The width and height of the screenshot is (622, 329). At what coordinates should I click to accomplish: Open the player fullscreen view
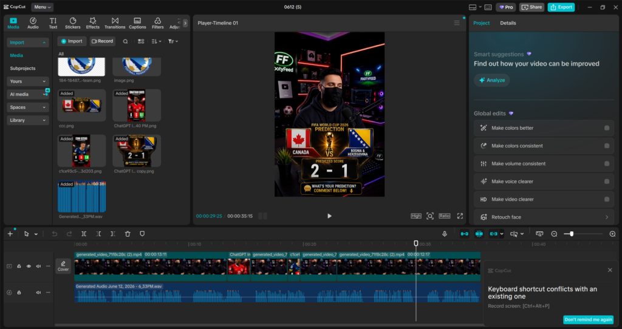(x=460, y=216)
